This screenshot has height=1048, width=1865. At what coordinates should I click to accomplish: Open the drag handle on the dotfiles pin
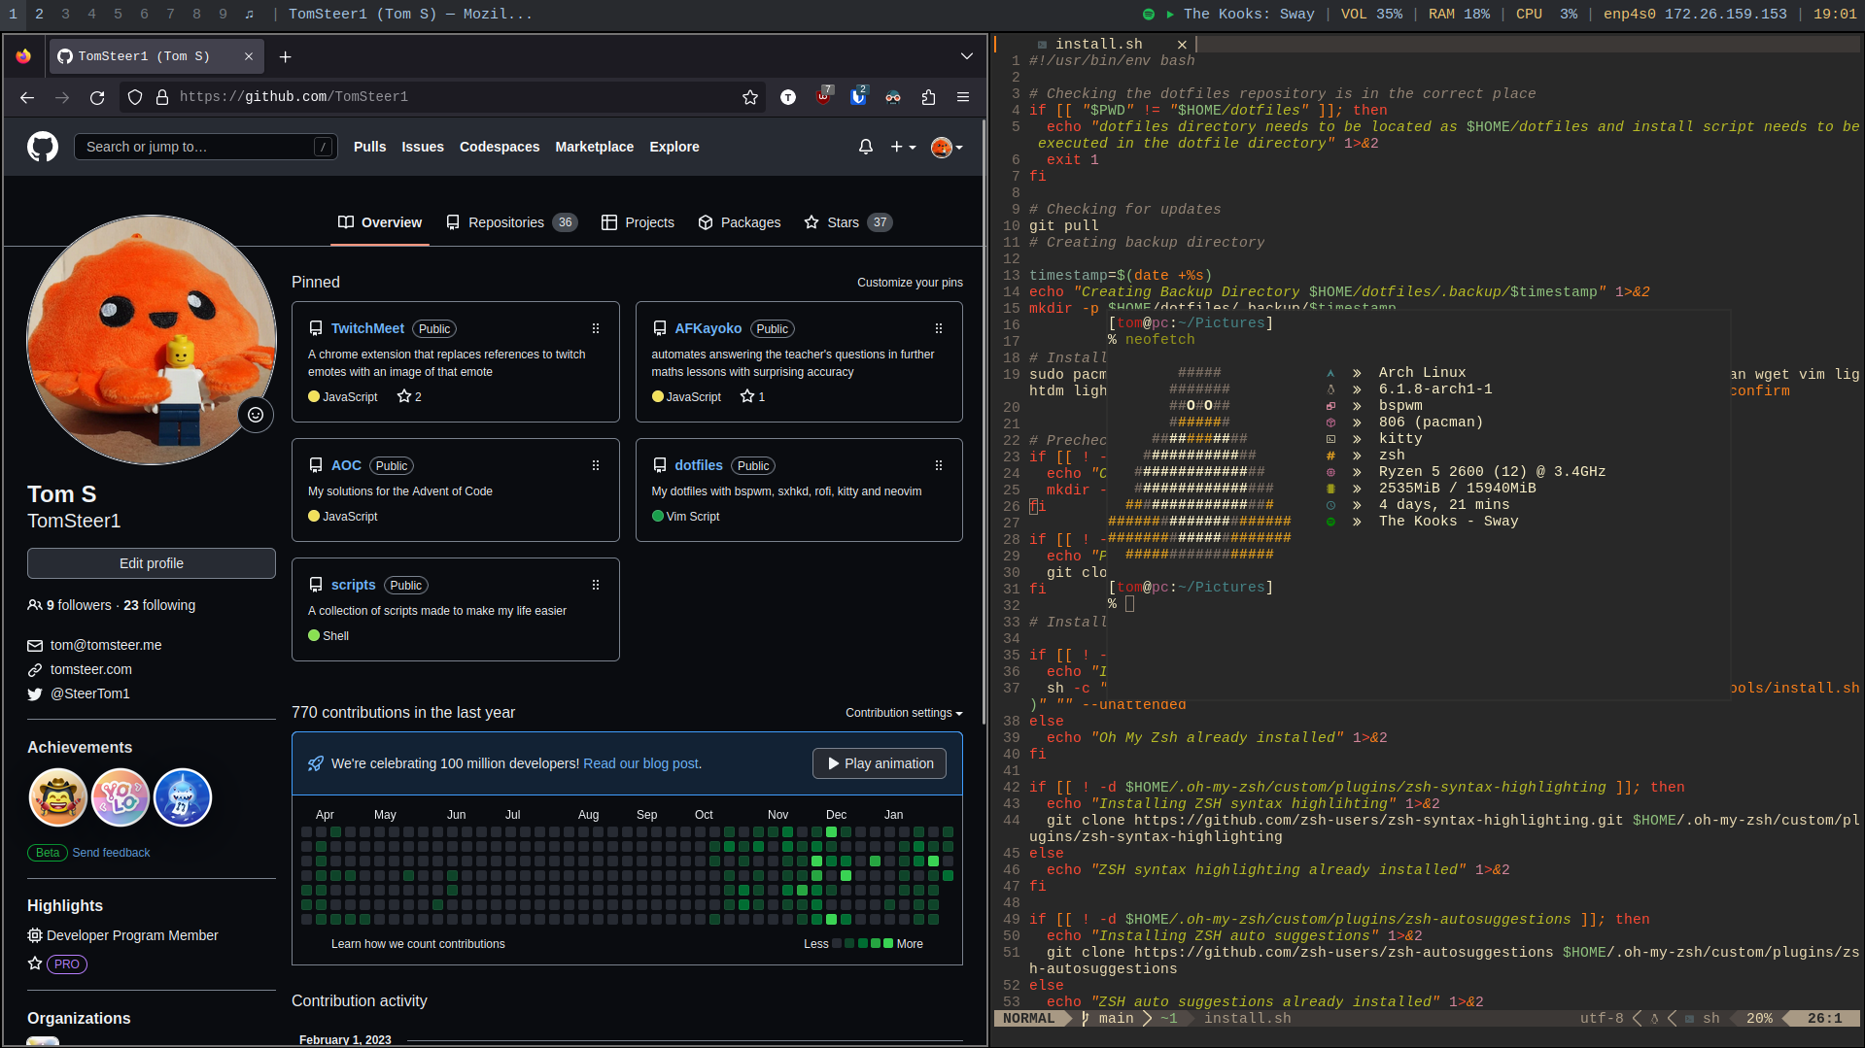tap(939, 465)
